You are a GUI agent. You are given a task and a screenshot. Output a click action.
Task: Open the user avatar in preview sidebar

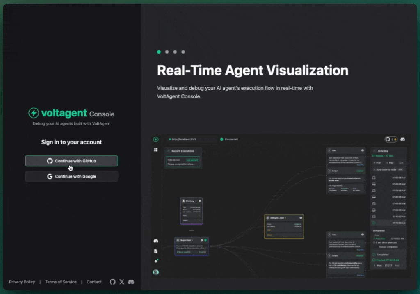coord(156,272)
